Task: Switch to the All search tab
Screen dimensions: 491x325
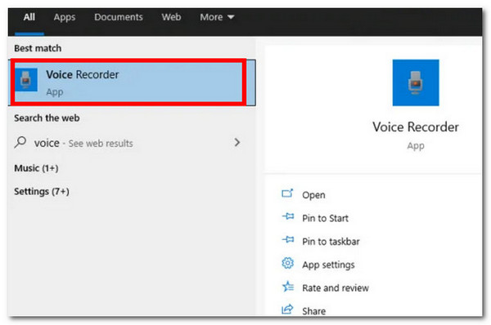Action: tap(29, 17)
